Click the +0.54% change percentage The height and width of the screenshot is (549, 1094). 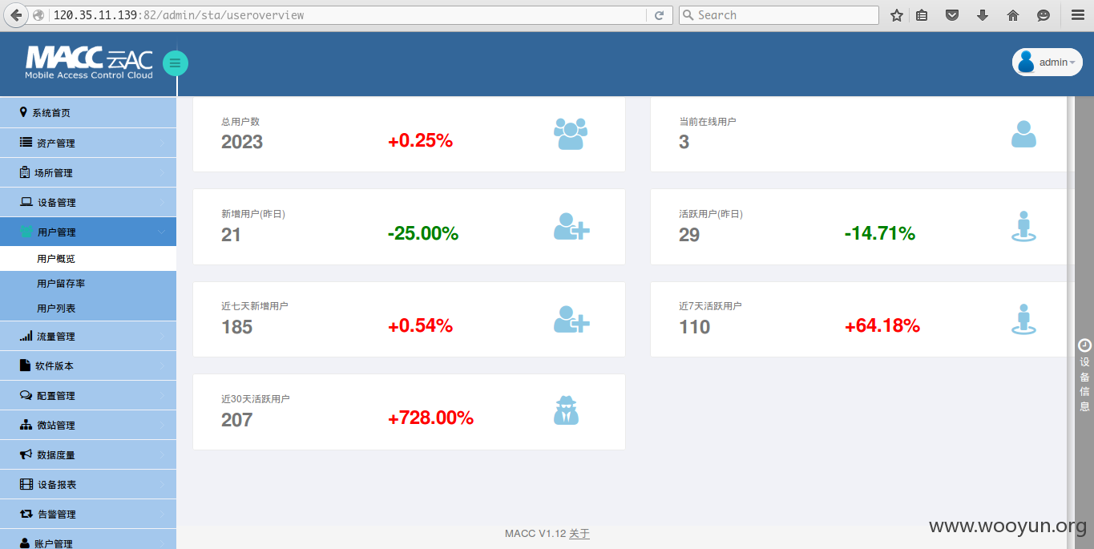(x=421, y=326)
